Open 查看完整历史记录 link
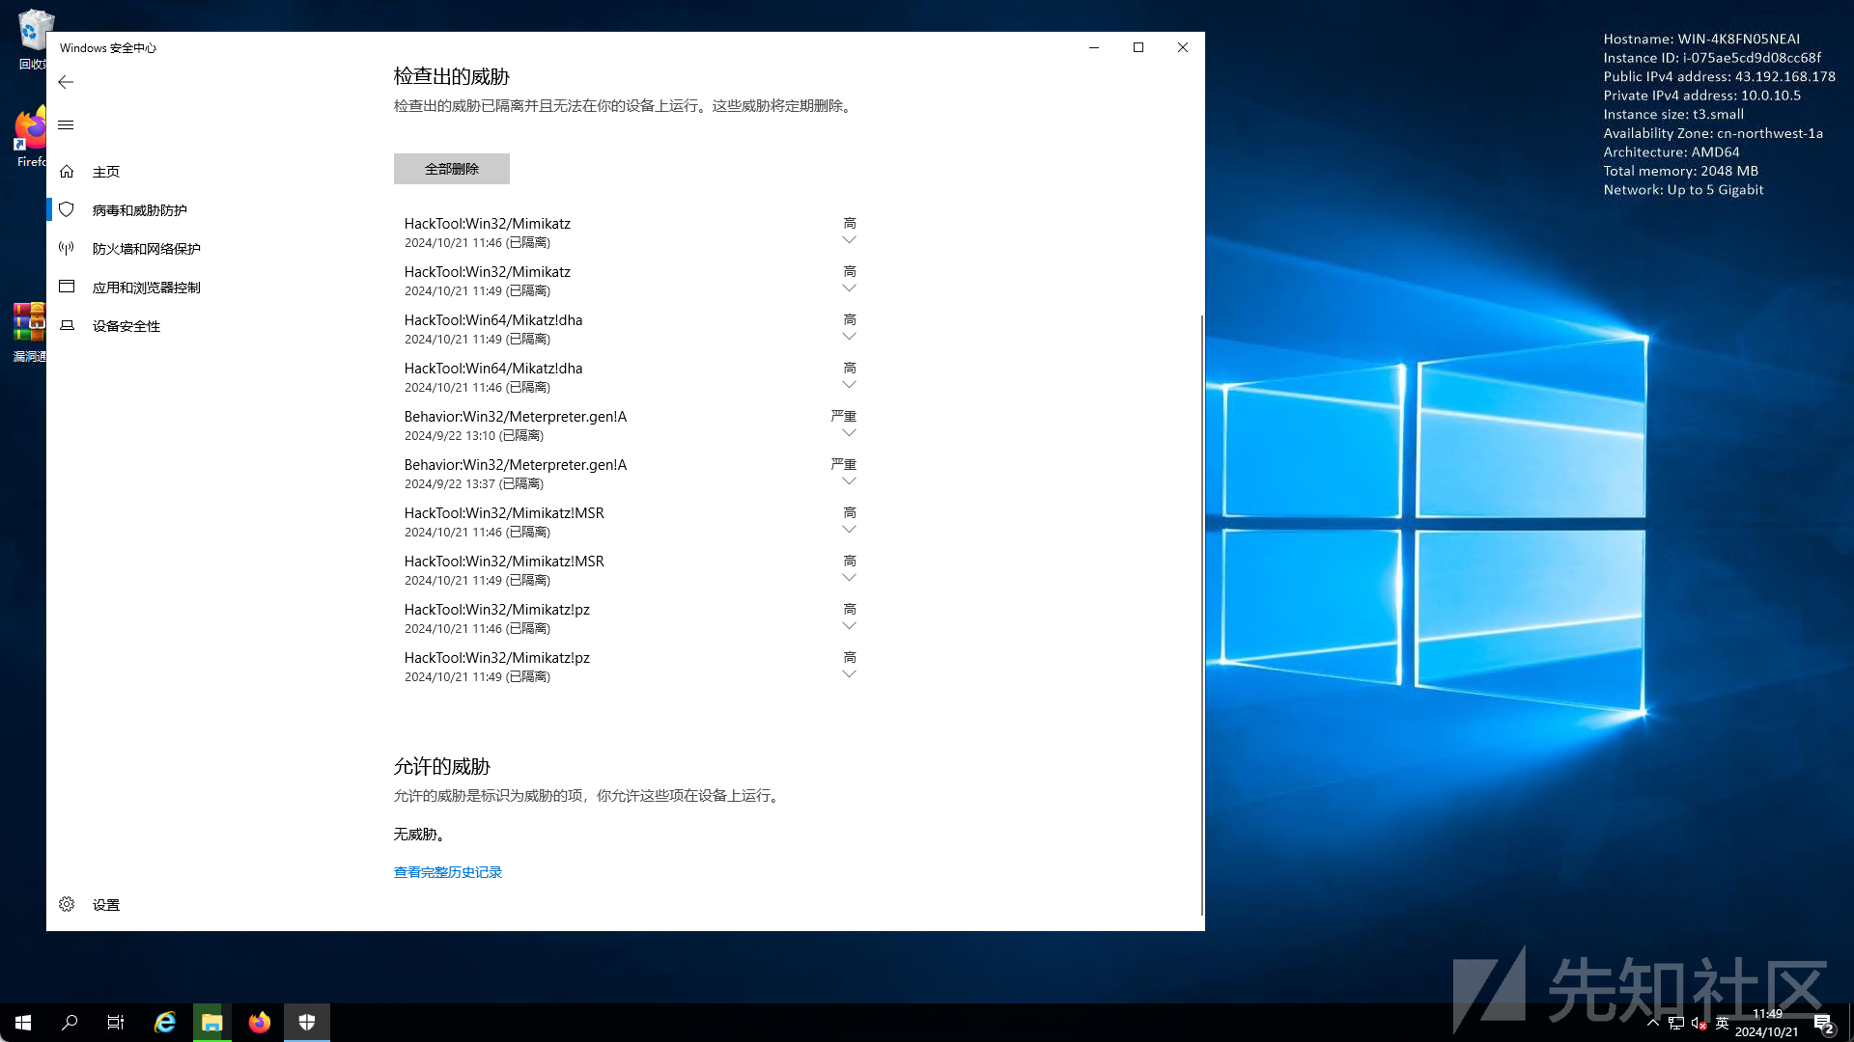The height and width of the screenshot is (1042, 1854). (x=448, y=872)
